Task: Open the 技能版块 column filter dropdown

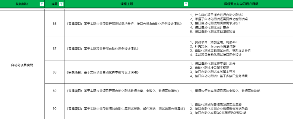Action: click(x=42, y=4)
